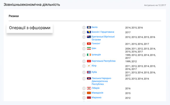Click the years list for Кіпр
Screen dimensions: 170x105
140,68
